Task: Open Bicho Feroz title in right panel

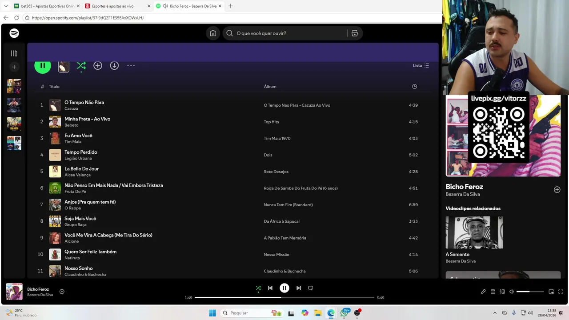Action: pos(464,187)
